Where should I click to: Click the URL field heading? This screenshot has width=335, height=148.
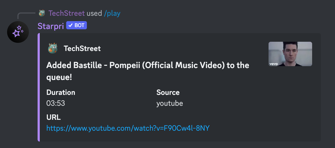(x=53, y=117)
